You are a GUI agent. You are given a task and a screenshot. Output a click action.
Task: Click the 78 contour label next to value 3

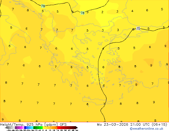[82, 13]
